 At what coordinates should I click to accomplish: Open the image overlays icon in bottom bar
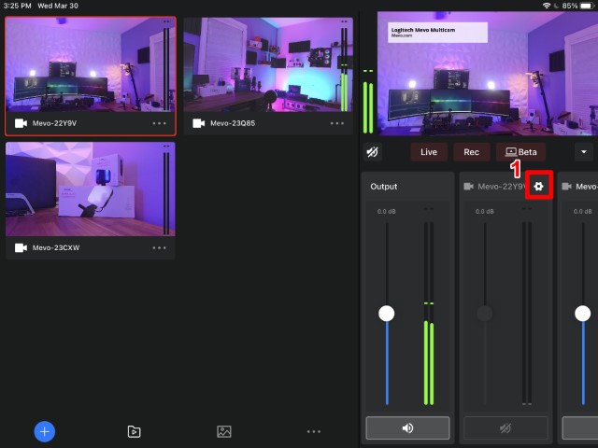click(x=223, y=431)
